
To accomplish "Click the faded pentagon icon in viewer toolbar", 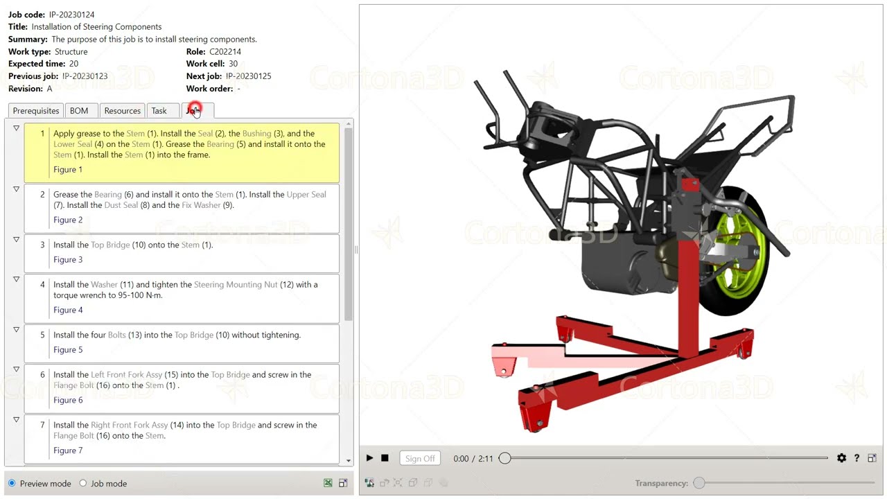I will [x=443, y=483].
